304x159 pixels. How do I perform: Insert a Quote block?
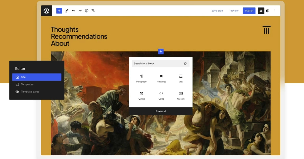click(142, 96)
